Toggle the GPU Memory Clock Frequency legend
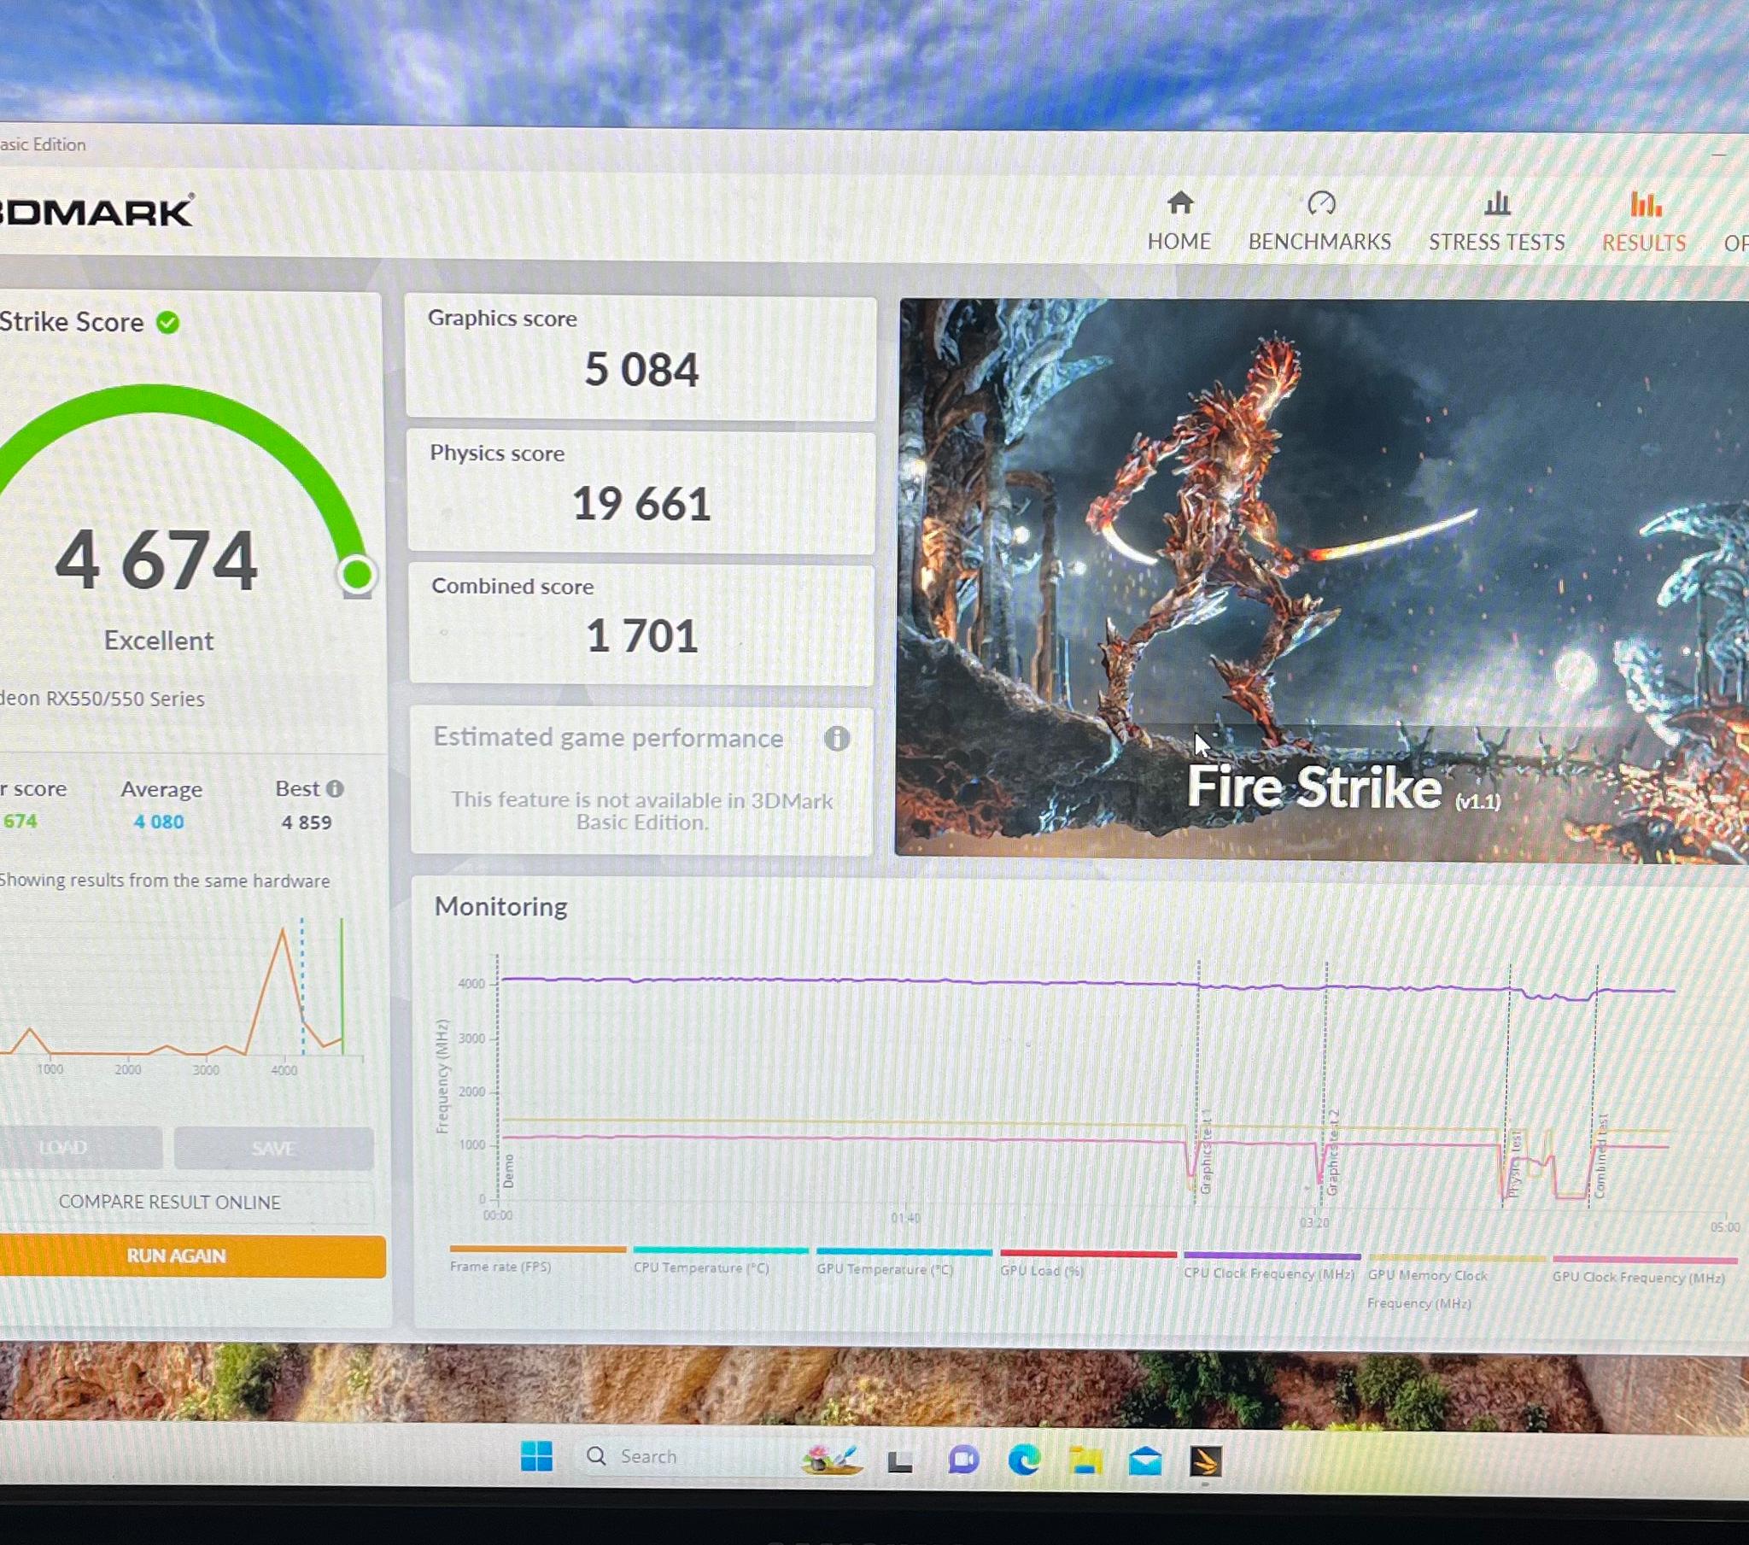This screenshot has width=1749, height=1545. coord(1456,1281)
